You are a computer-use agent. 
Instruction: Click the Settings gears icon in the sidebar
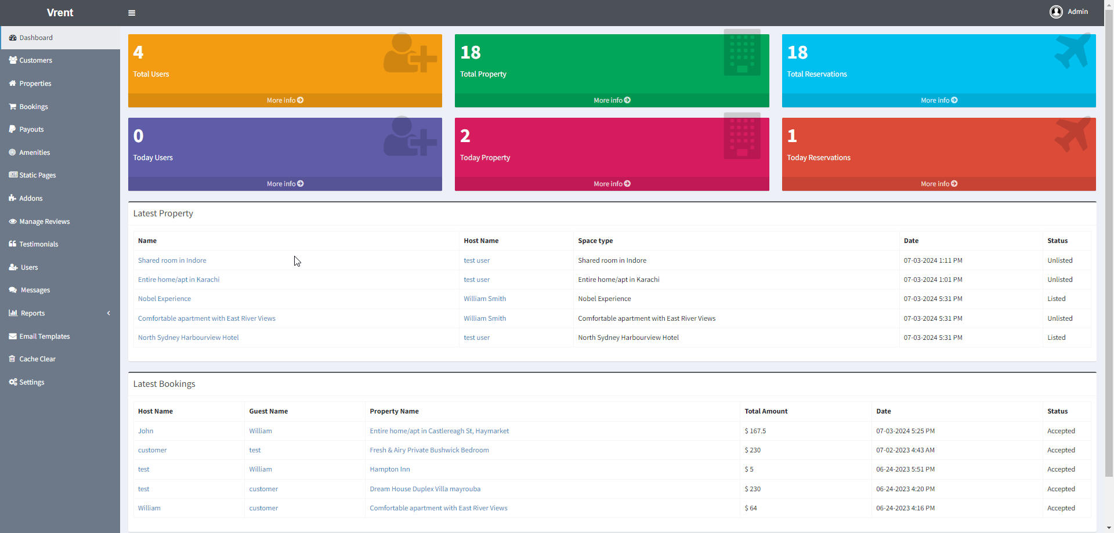[13, 382]
